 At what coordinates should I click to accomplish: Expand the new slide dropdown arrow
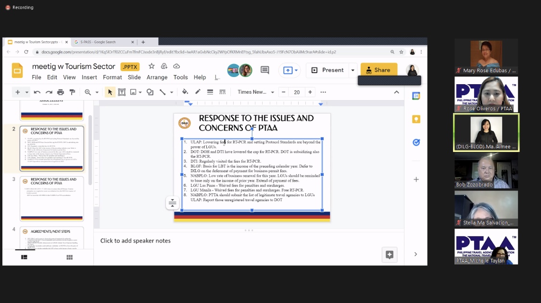tap(26, 92)
